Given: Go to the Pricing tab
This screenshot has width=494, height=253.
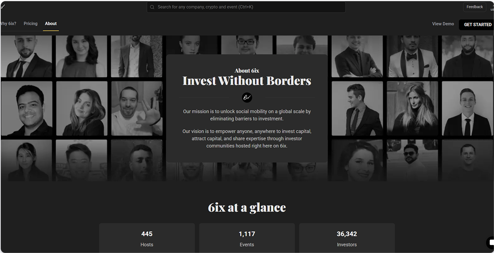Looking at the screenshot, I should 31,24.
